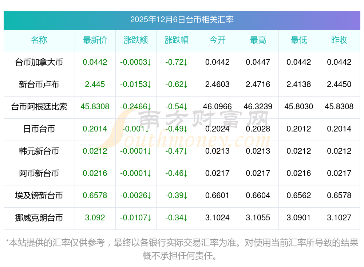364x267 pixels.
Task: Select the 最低 column header
Action: [299, 40]
